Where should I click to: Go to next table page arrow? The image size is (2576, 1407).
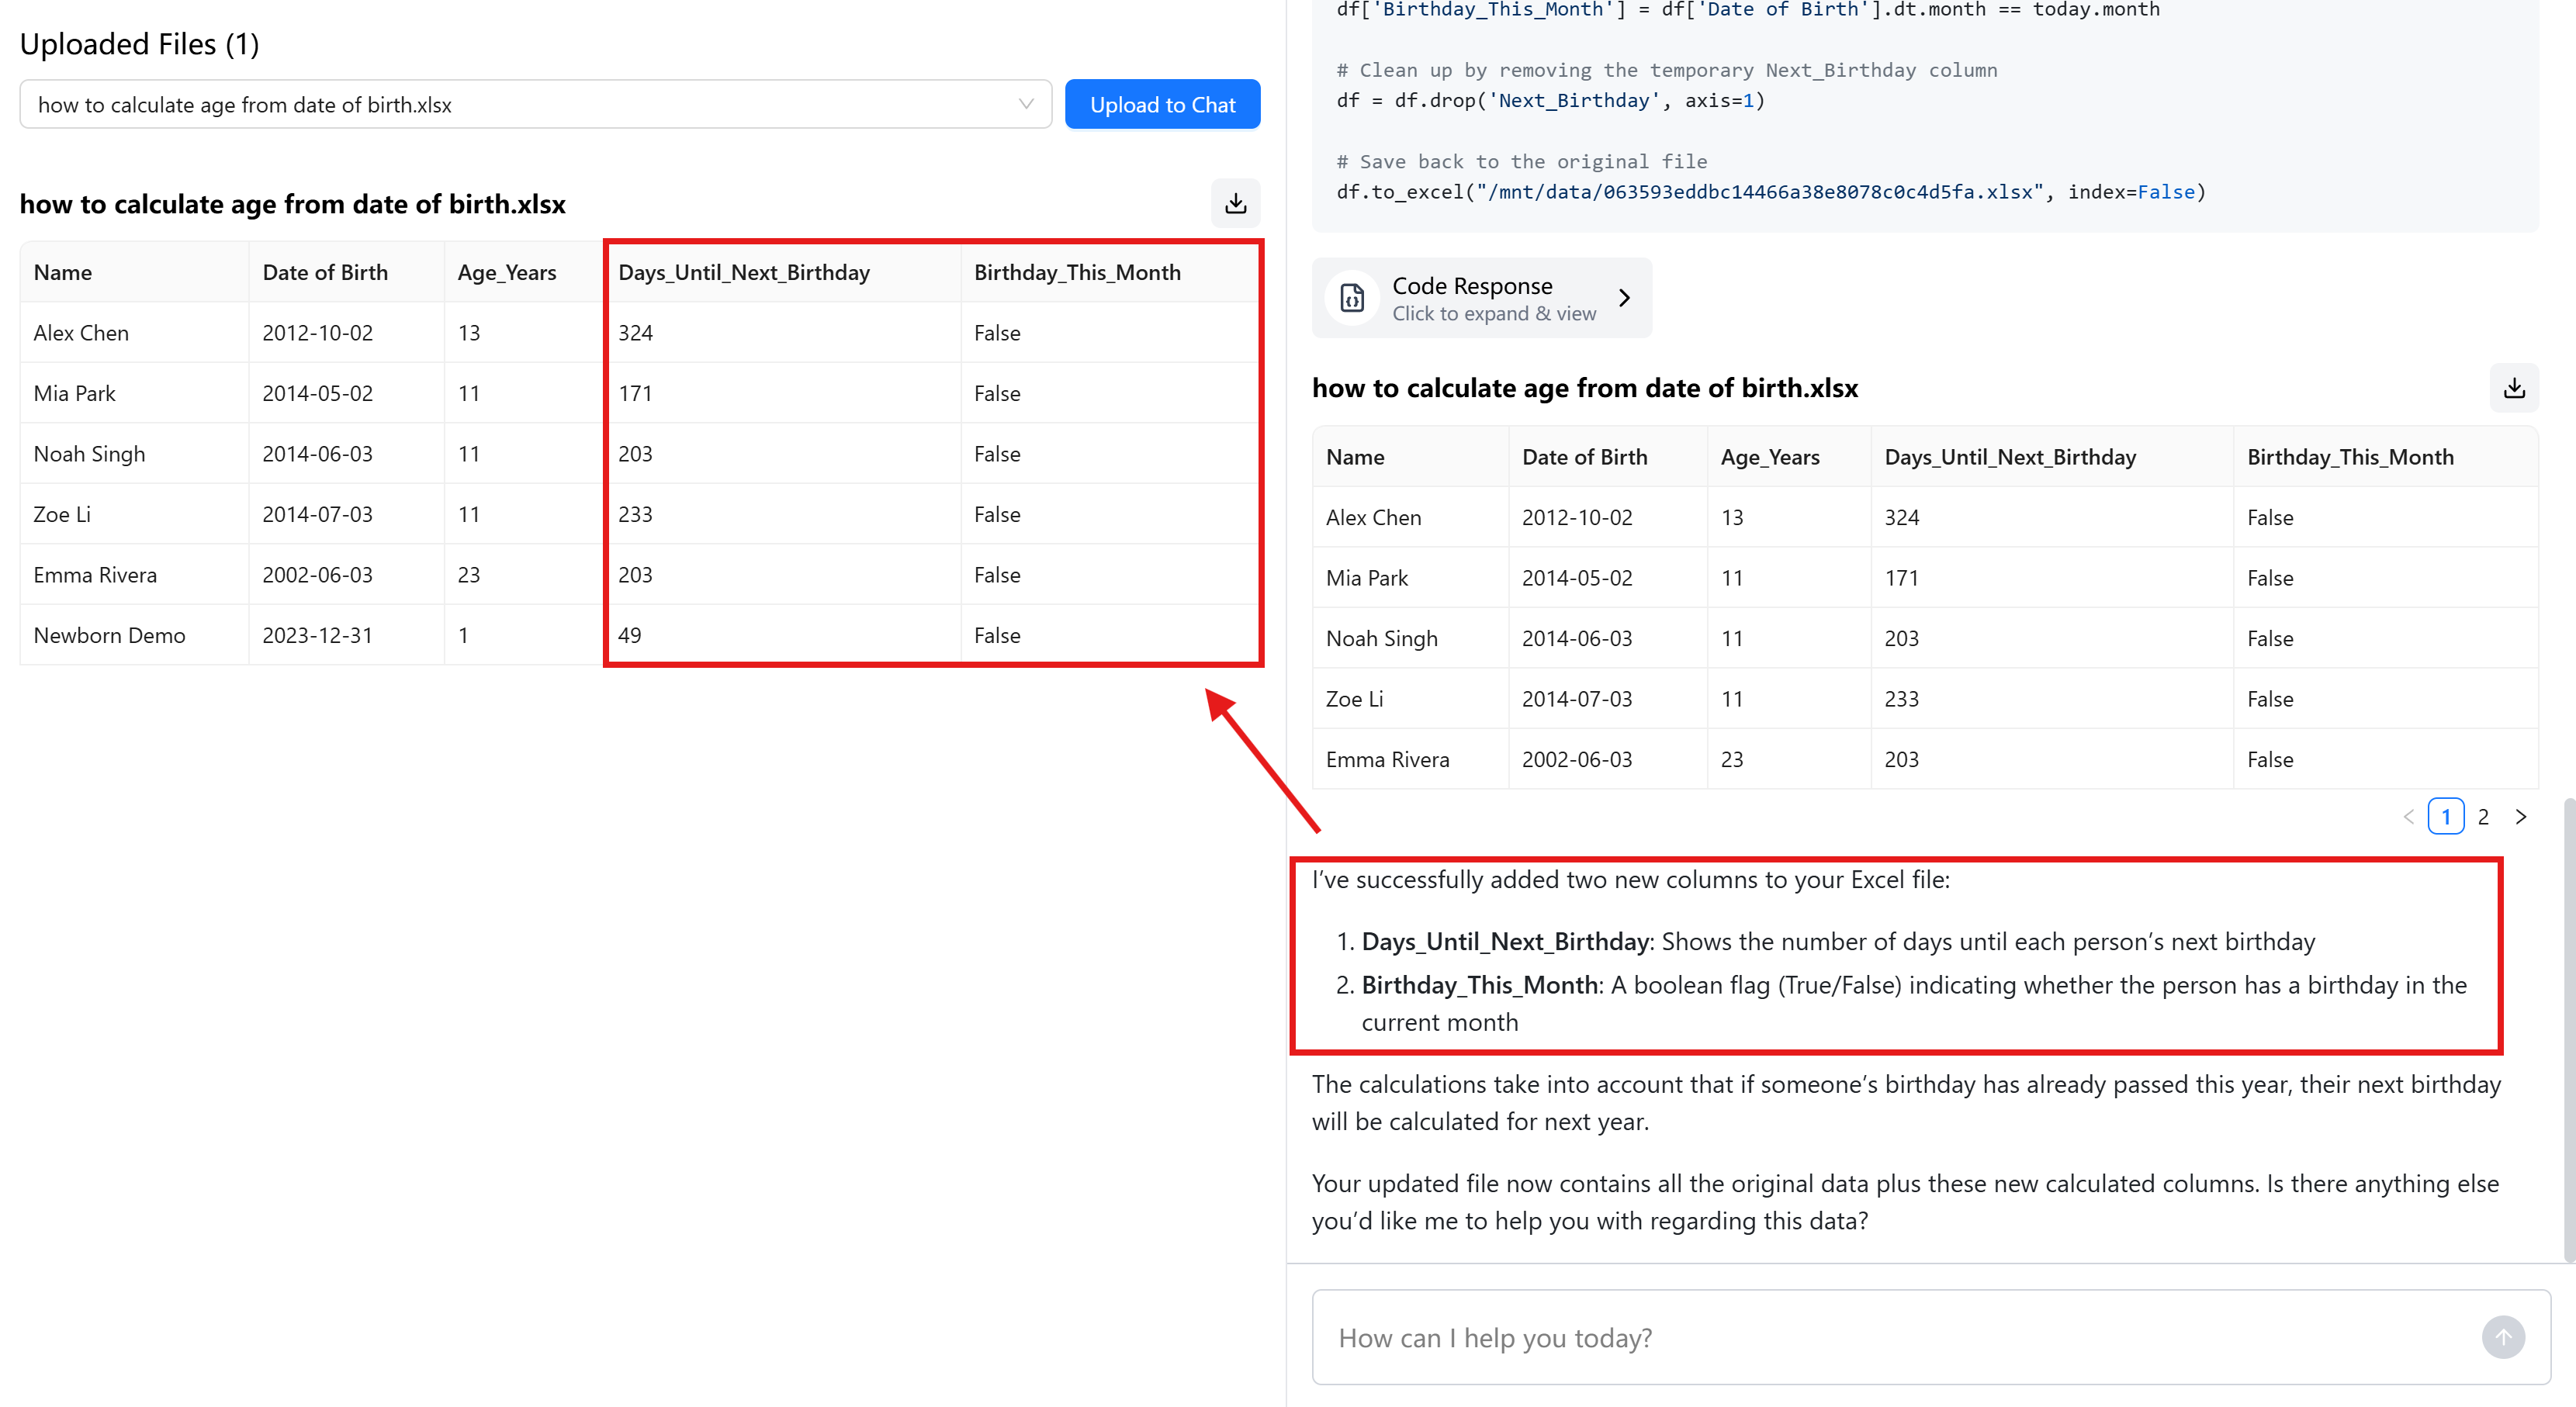click(x=2521, y=817)
